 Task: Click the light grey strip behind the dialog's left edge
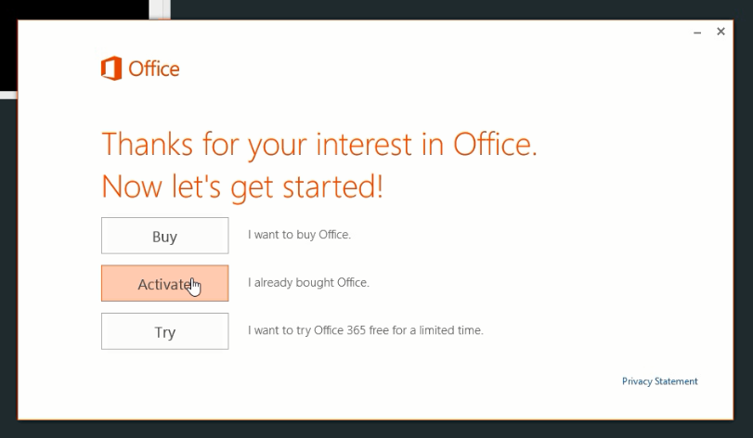tap(8, 96)
